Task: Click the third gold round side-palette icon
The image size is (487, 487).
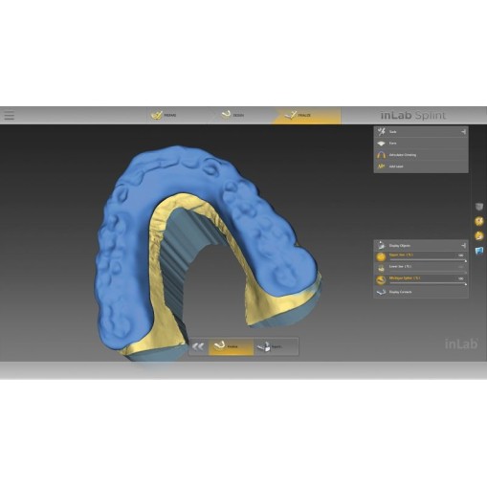Action: pos(479,236)
